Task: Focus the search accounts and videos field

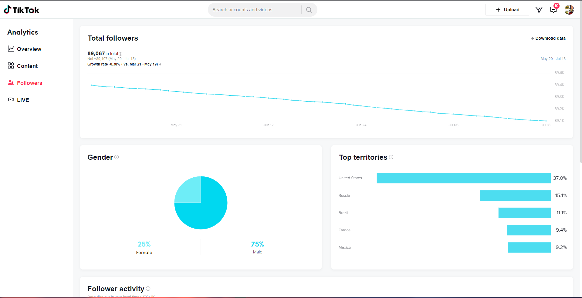Action: [255, 10]
